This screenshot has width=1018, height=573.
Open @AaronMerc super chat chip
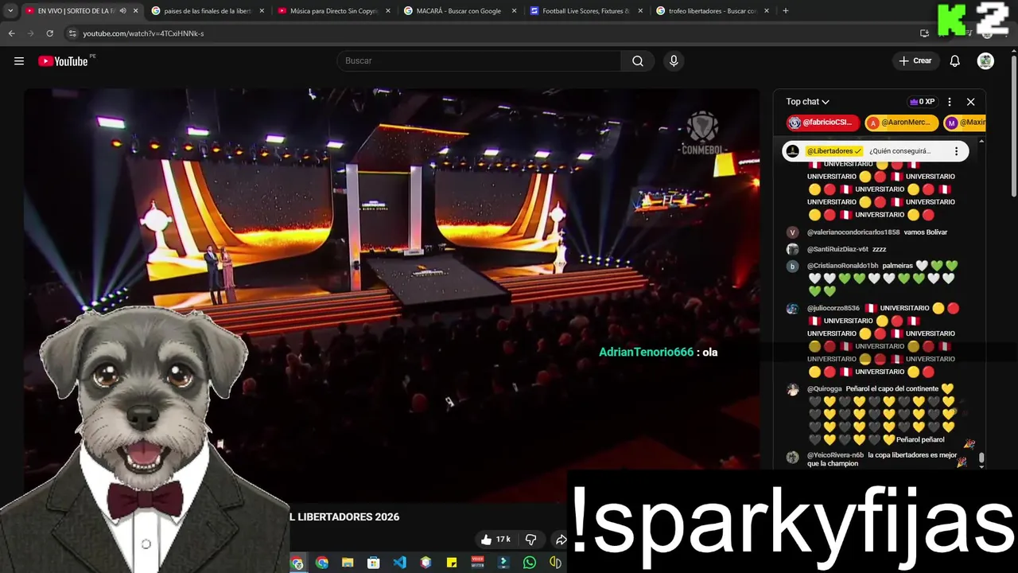(x=902, y=123)
